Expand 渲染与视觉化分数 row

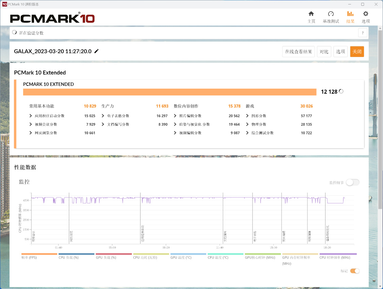click(x=175, y=124)
